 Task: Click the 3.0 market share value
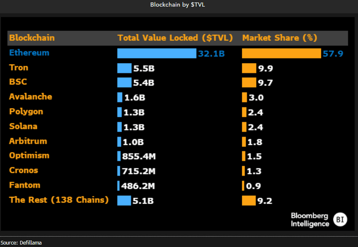pos(256,98)
